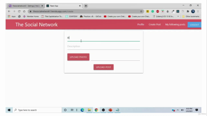Click The Social Network site title

(x=37, y=24)
